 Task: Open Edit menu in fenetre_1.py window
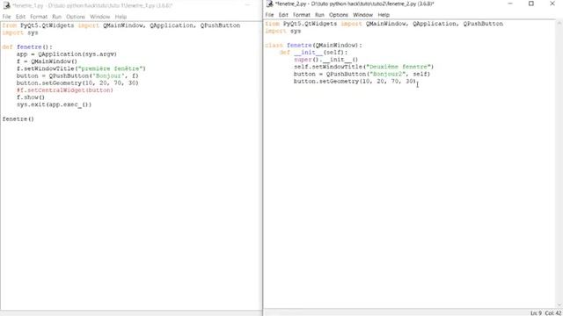pos(20,17)
